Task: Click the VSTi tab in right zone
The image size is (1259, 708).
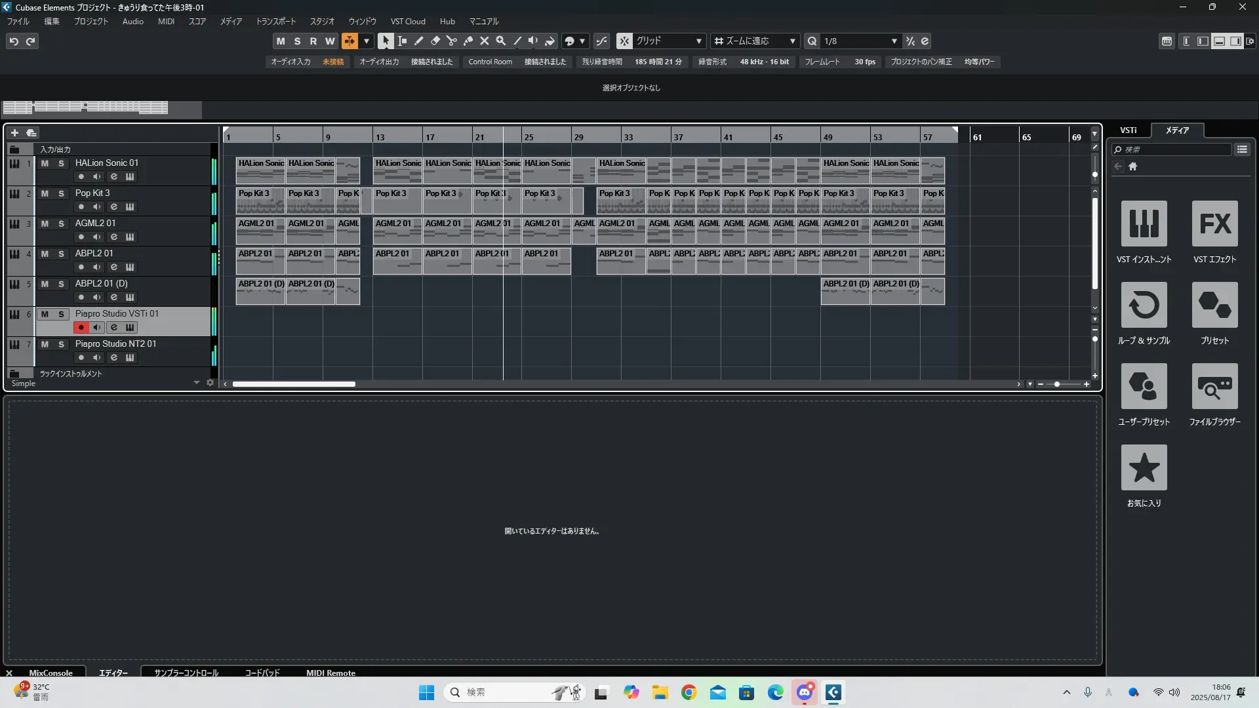Action: pos(1128,130)
